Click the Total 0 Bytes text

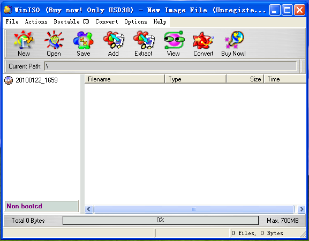pos(28,221)
